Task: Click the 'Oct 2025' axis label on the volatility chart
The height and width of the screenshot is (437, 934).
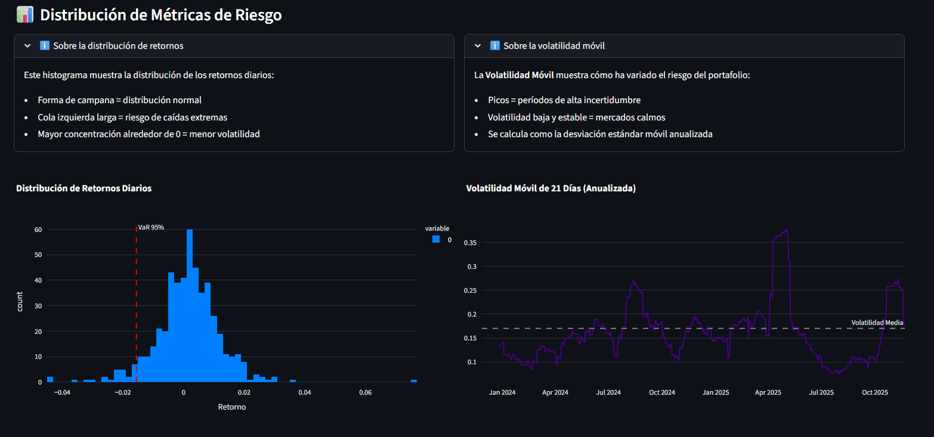Action: tap(874, 392)
